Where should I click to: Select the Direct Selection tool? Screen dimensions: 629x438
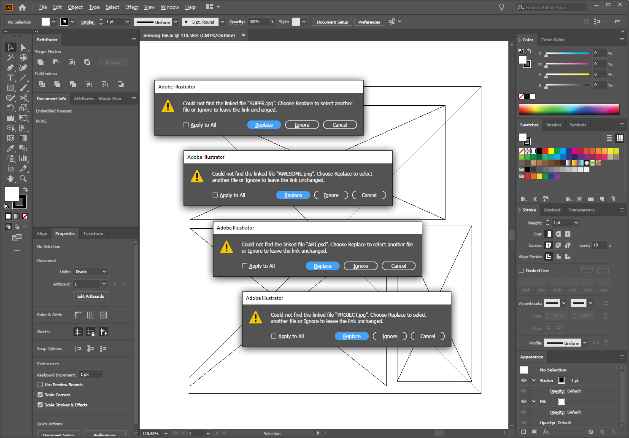[24, 47]
